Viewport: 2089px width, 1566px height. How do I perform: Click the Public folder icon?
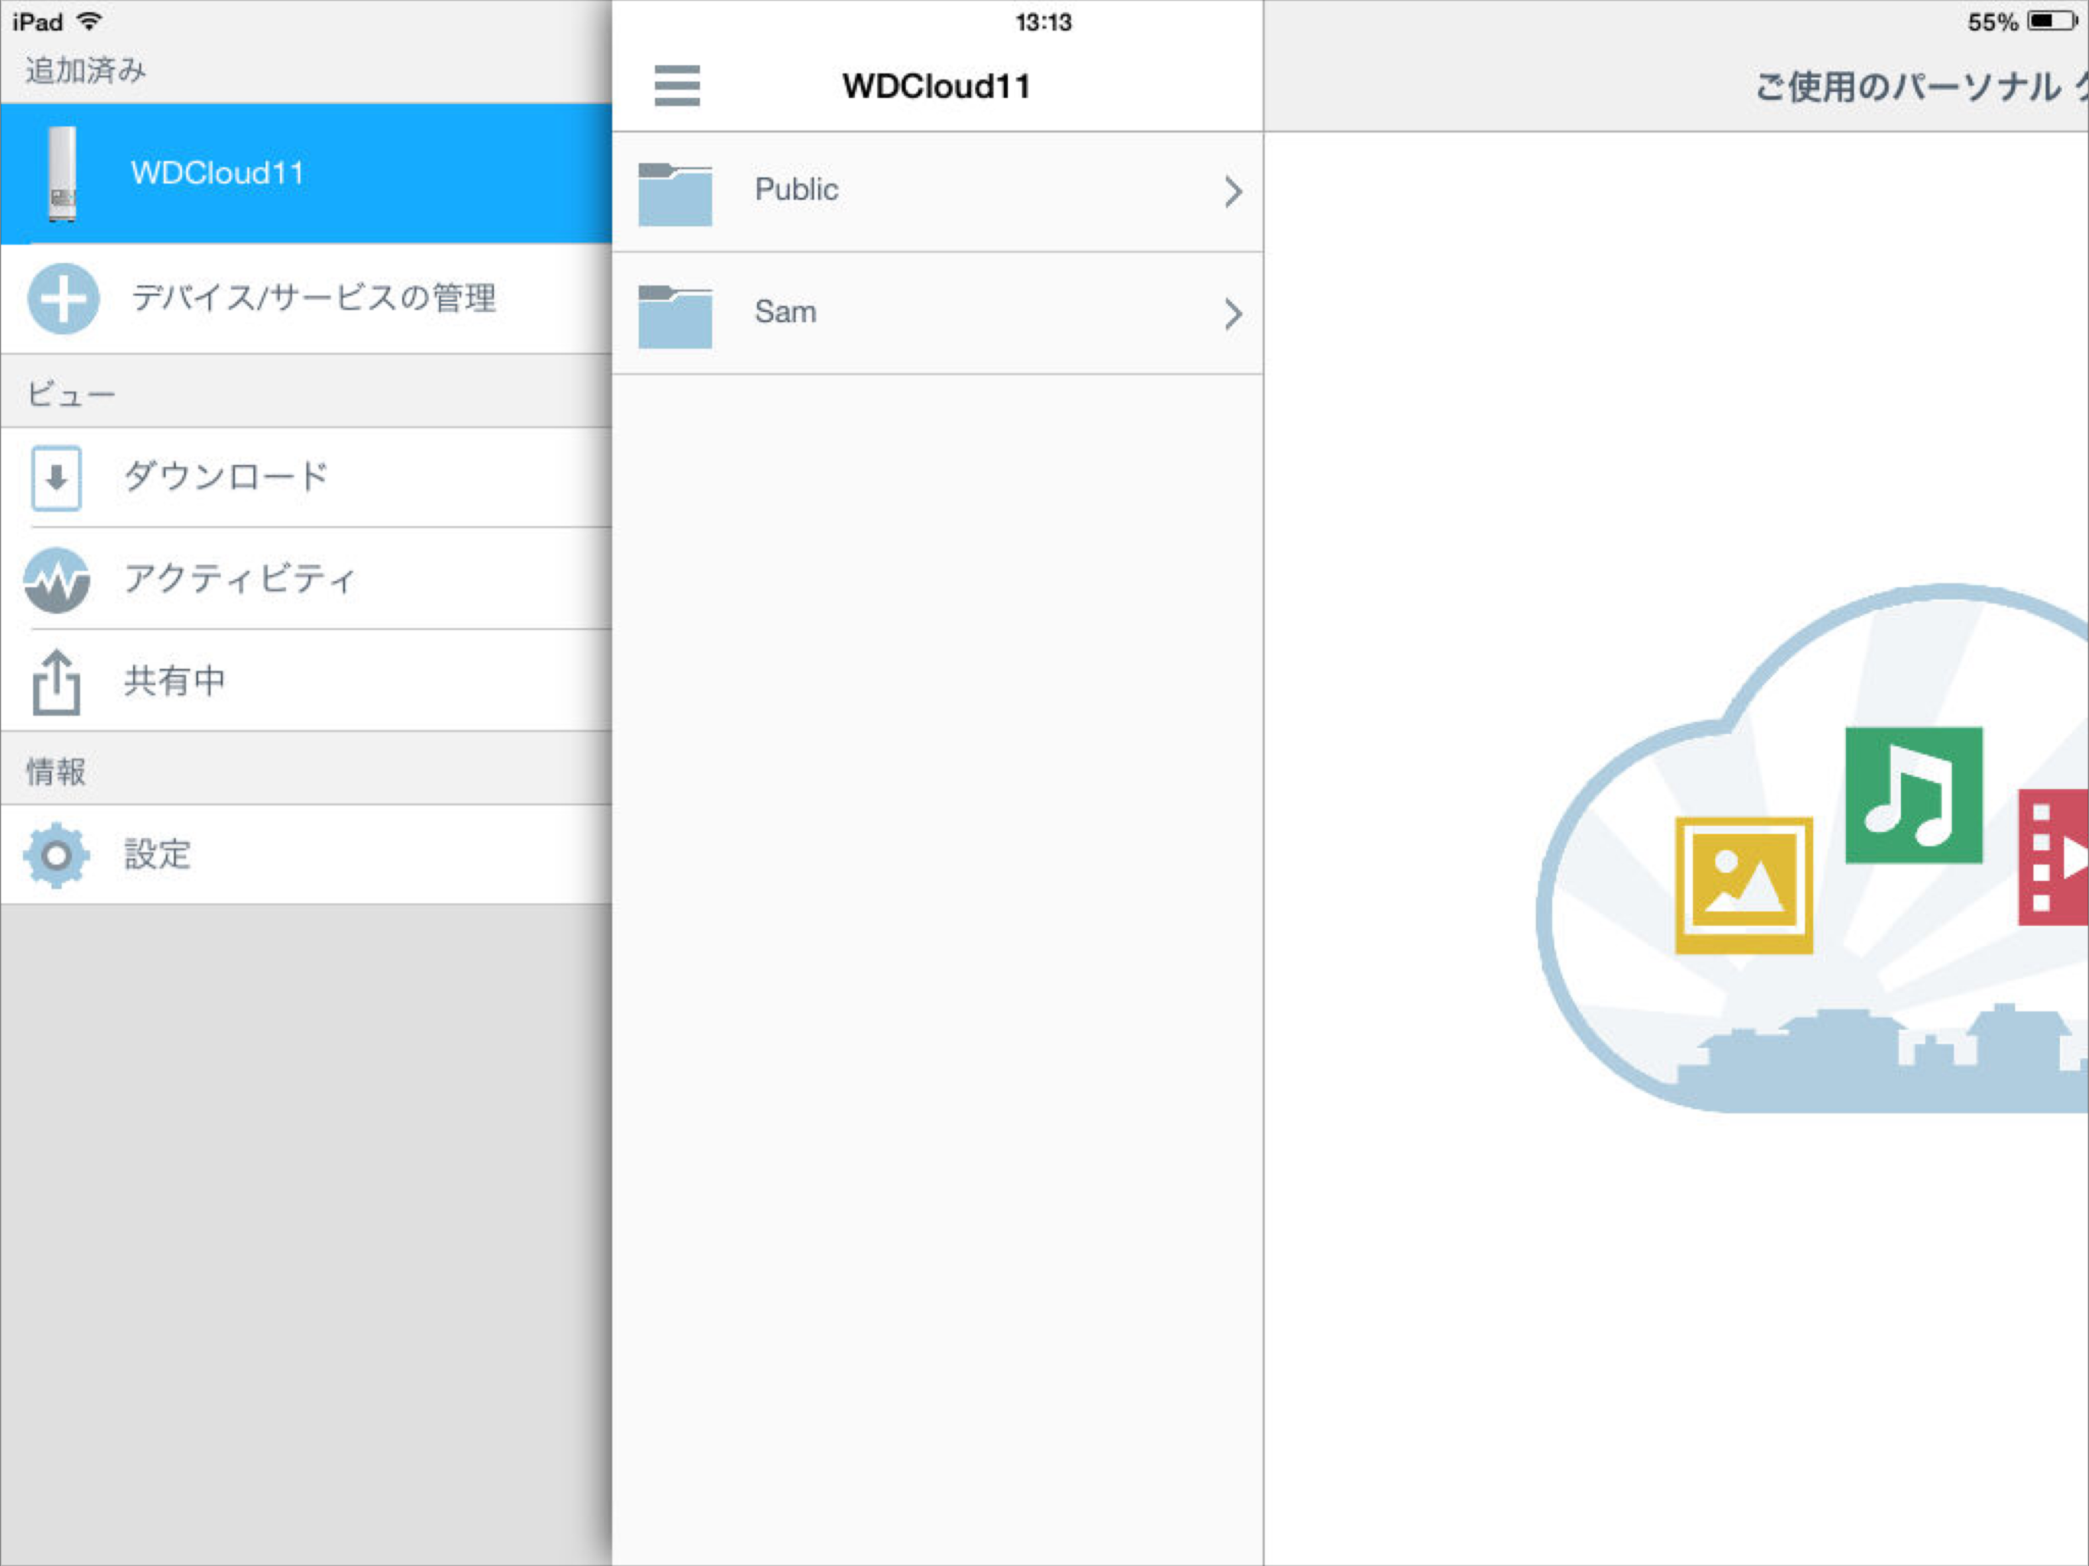674,193
